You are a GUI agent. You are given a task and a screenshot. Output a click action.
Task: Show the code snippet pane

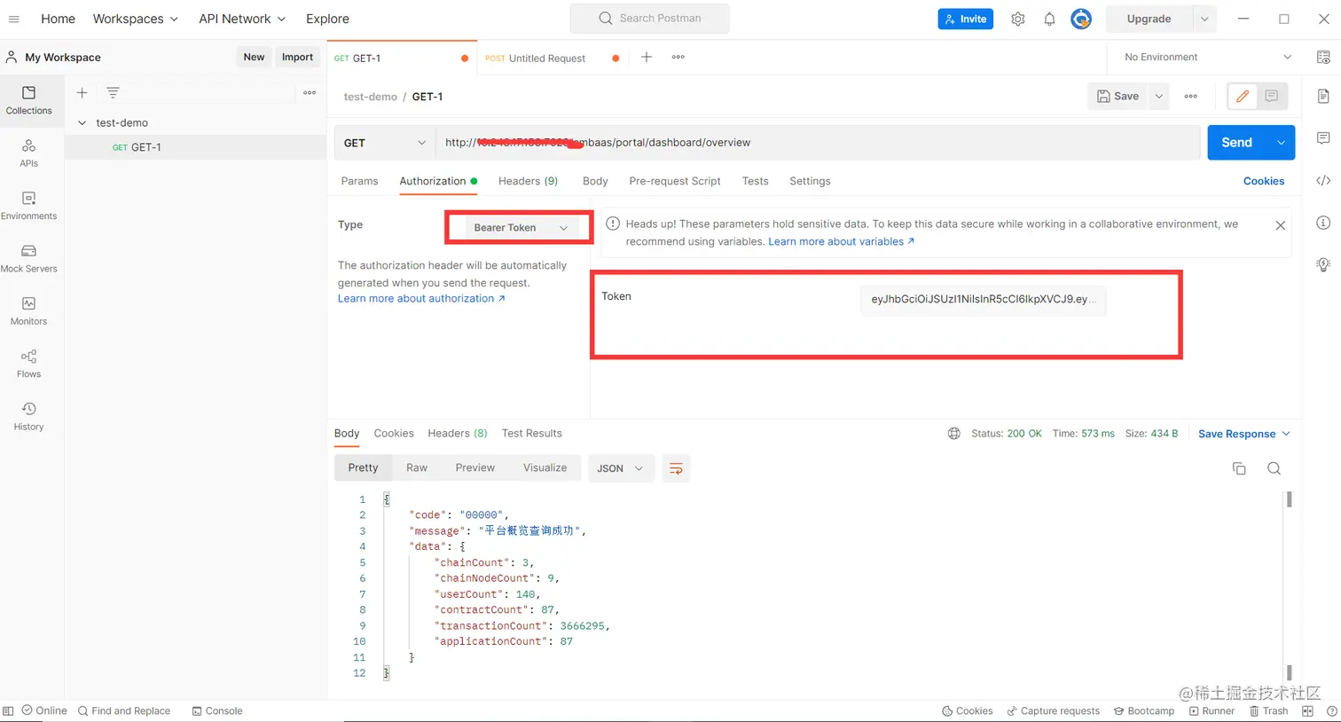1323,181
